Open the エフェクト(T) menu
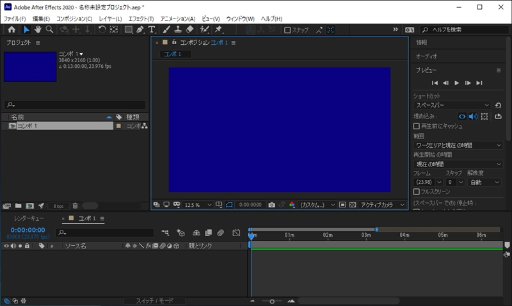This screenshot has height=306, width=512. click(141, 19)
